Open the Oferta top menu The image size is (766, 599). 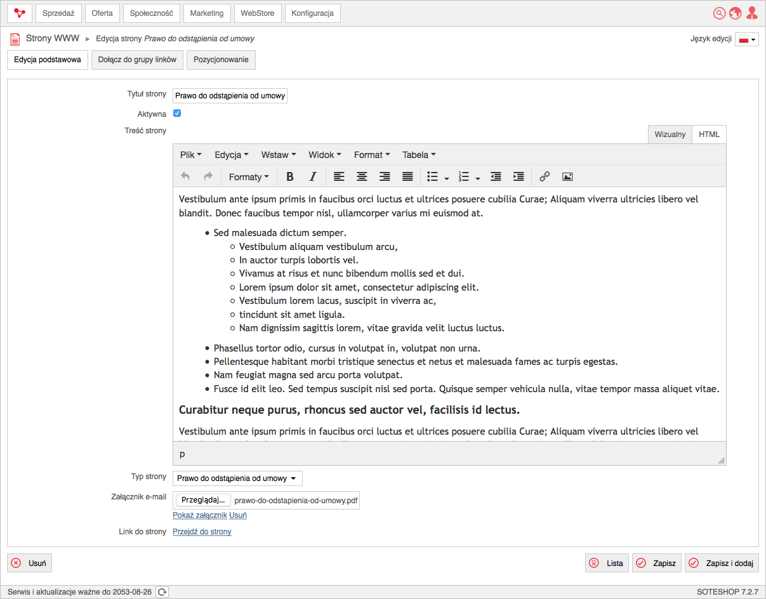click(x=102, y=13)
